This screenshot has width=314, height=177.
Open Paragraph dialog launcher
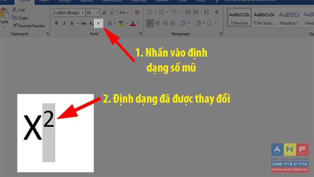[221, 34]
